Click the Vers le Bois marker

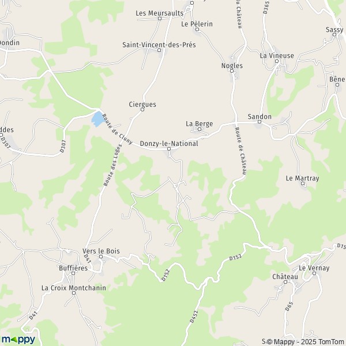101,257
